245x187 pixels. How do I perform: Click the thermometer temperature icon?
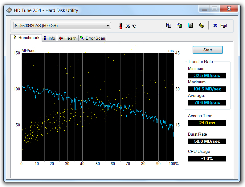point(120,26)
